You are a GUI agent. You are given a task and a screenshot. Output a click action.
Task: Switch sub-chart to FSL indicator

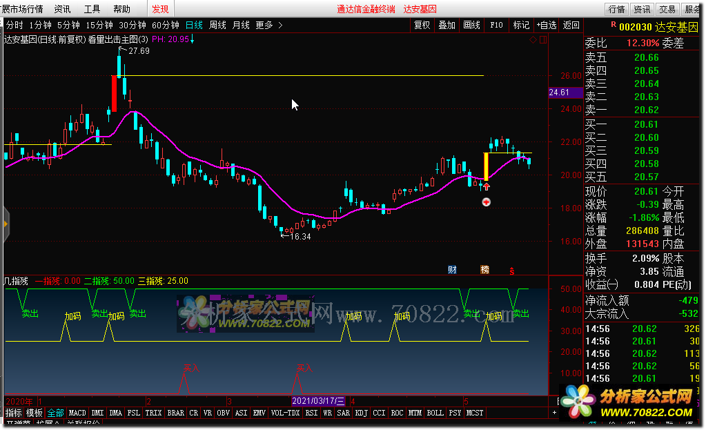(134, 413)
